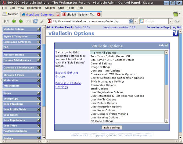The height and width of the screenshot is (144, 183).
Task: Expand the Moderation sidebar group
Action: click(x=38, y=80)
